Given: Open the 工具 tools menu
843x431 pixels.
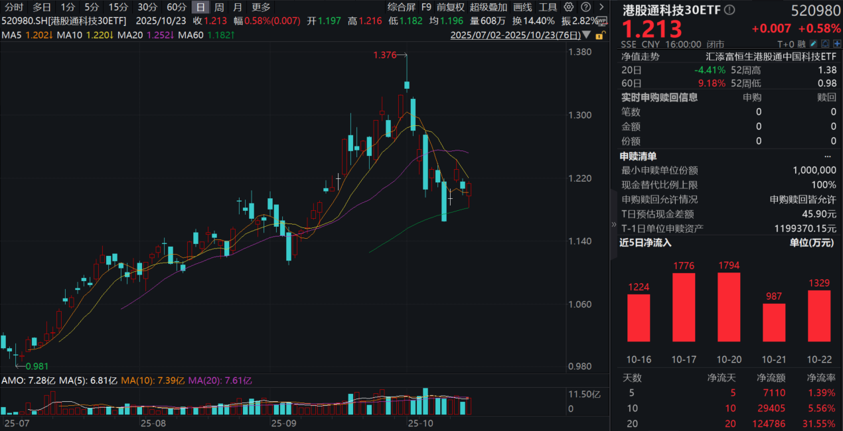Looking at the screenshot, I should tap(547, 7).
